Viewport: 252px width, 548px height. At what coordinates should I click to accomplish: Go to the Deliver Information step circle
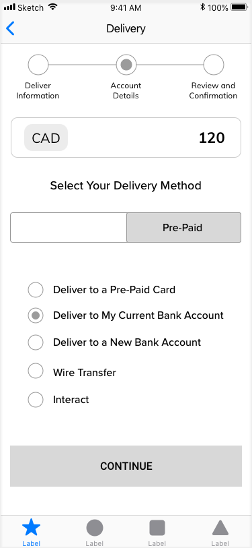(x=38, y=65)
